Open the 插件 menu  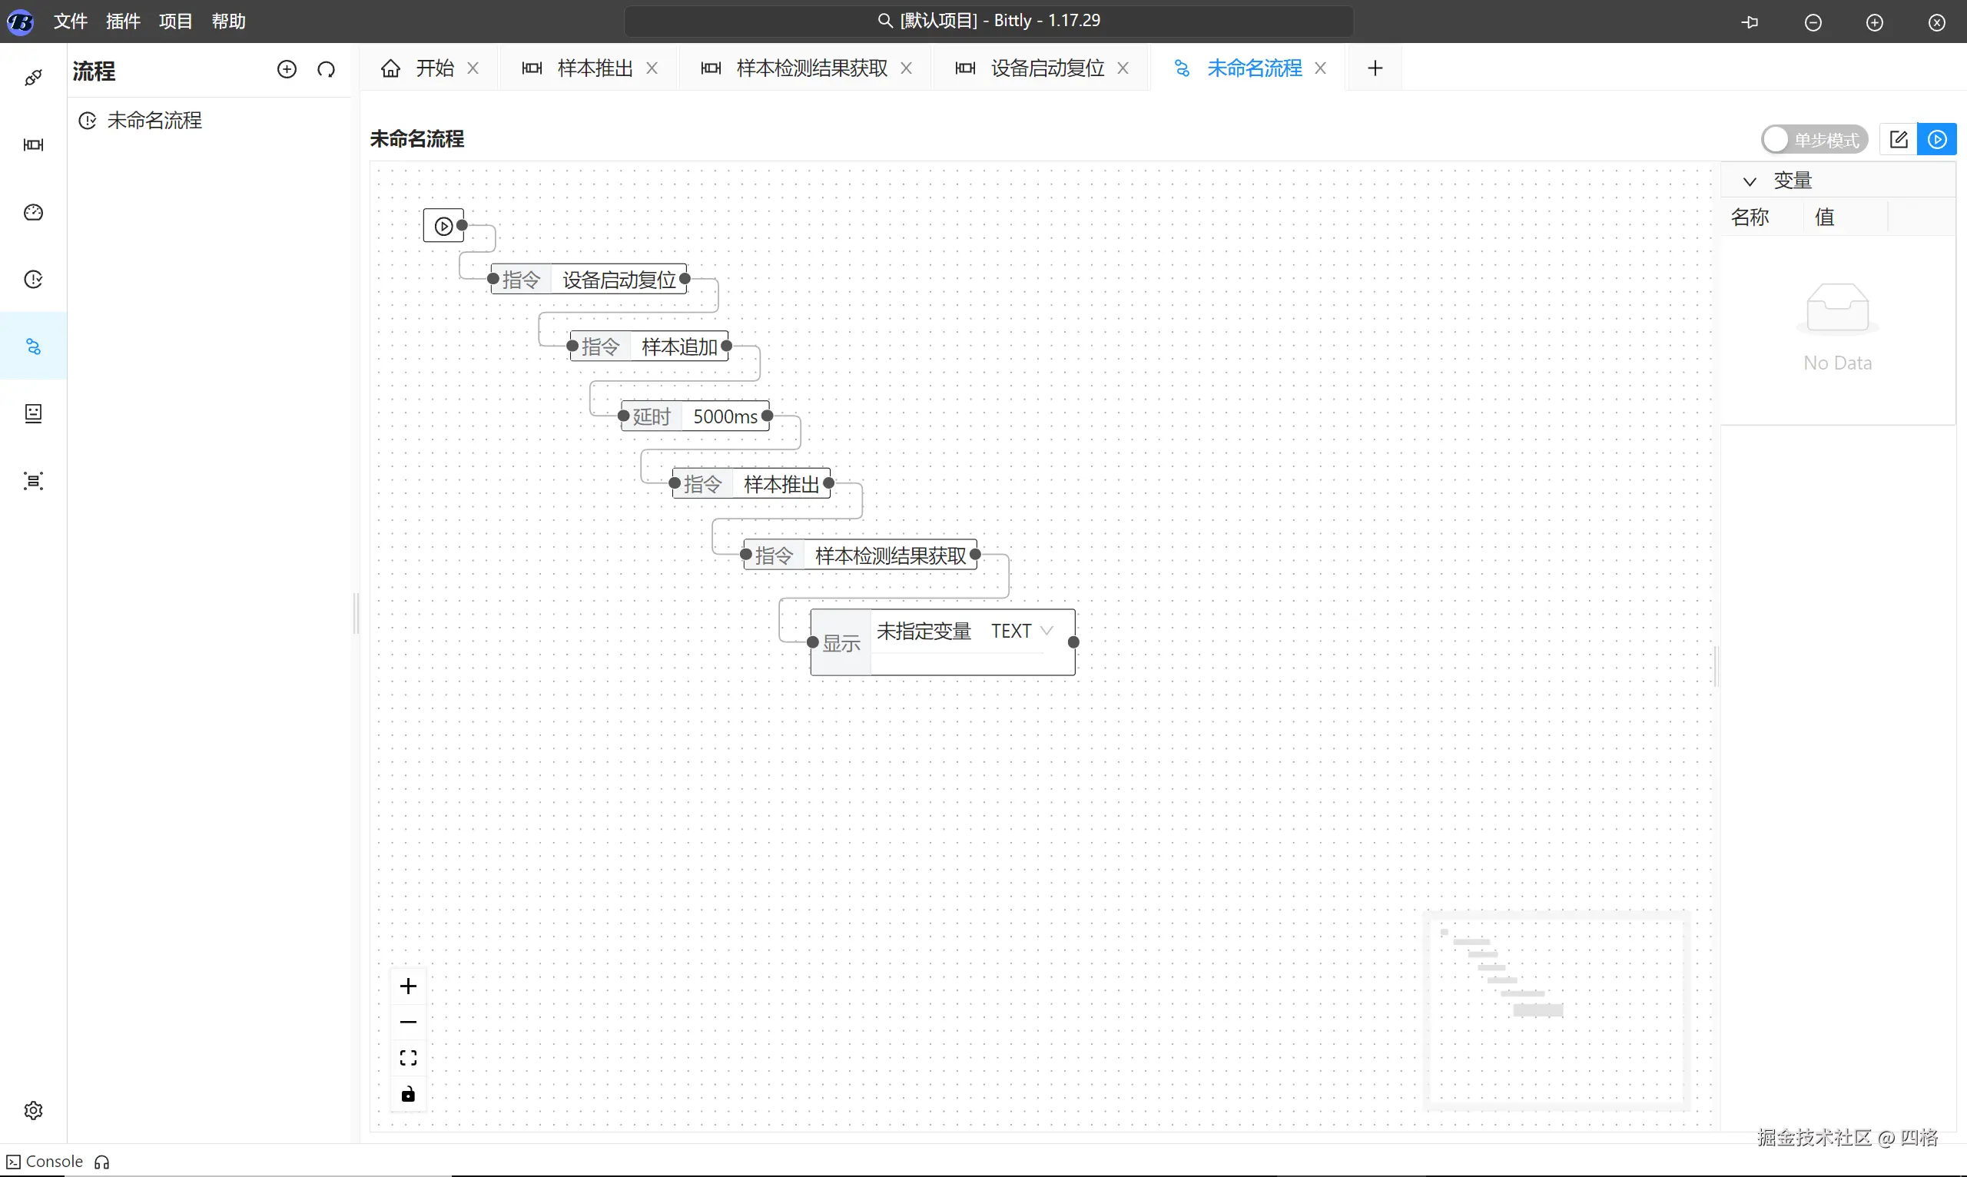point(123,22)
